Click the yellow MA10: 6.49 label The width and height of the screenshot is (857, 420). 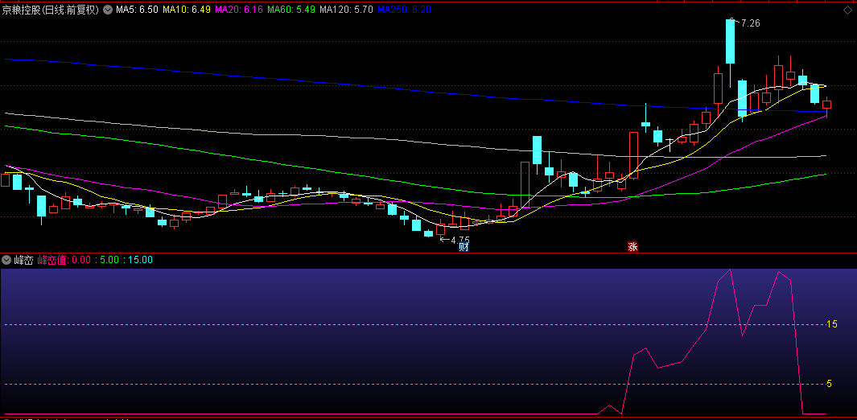tap(187, 10)
